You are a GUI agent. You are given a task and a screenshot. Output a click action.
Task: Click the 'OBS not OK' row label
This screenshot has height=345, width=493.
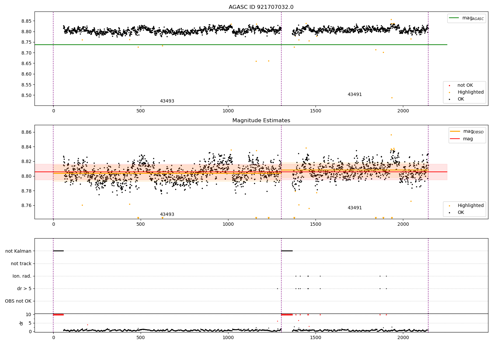pyautogui.click(x=18, y=301)
